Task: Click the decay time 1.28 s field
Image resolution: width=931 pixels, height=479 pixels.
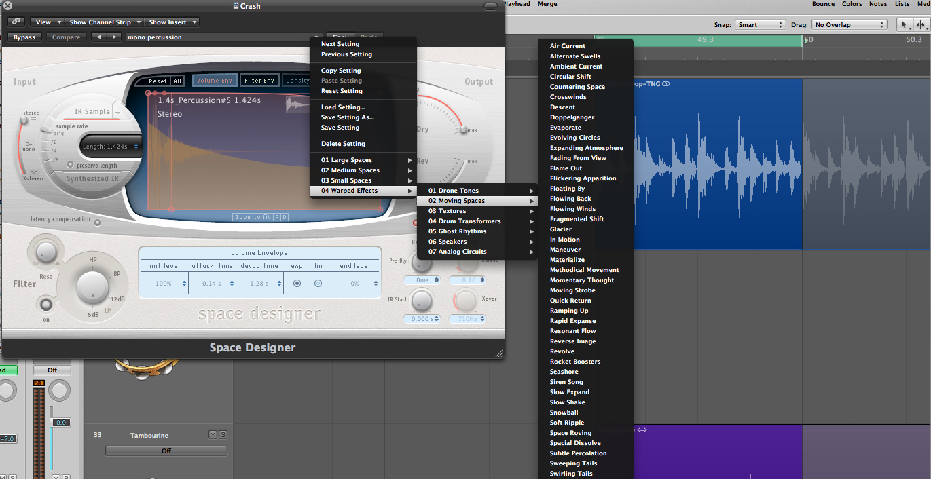Action: tap(260, 284)
